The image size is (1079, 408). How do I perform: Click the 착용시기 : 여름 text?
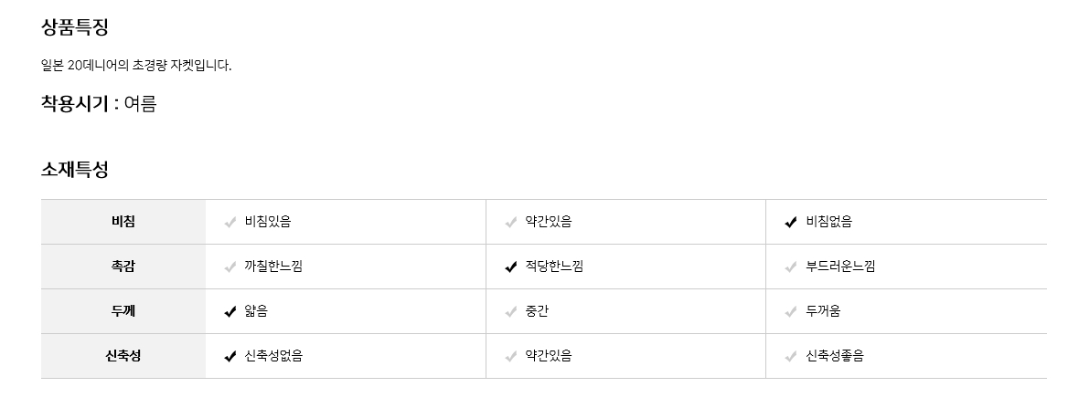coord(99,104)
